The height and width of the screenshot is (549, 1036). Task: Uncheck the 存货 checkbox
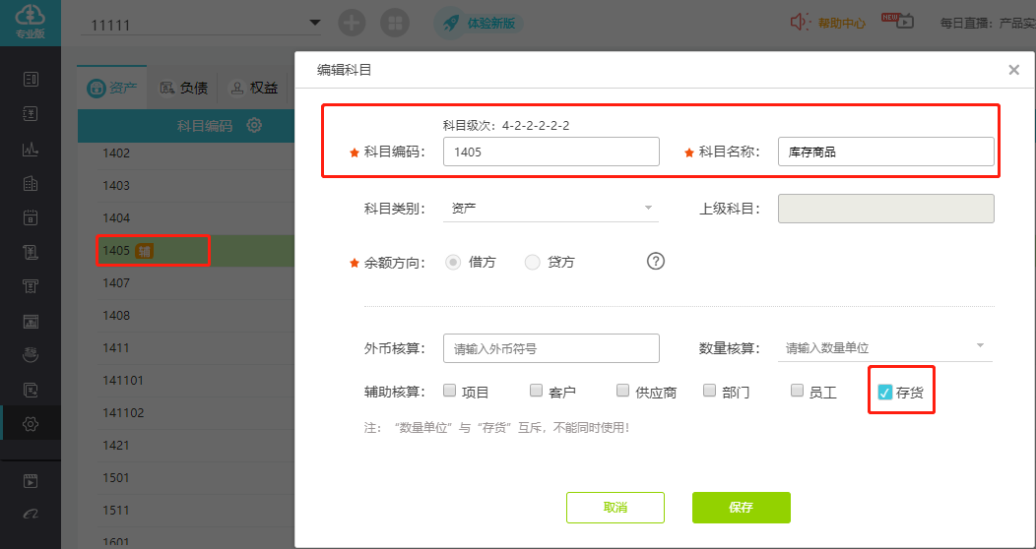(884, 393)
